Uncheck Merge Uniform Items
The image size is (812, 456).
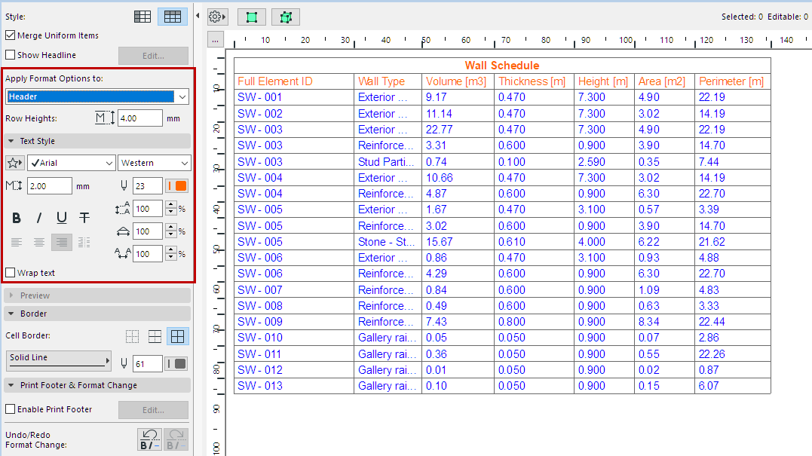pyautogui.click(x=11, y=35)
